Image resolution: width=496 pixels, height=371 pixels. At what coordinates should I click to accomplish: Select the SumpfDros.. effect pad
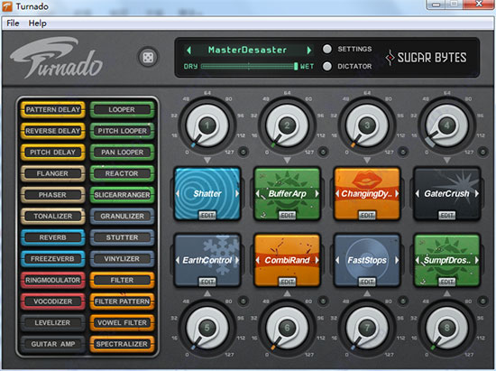446,260
